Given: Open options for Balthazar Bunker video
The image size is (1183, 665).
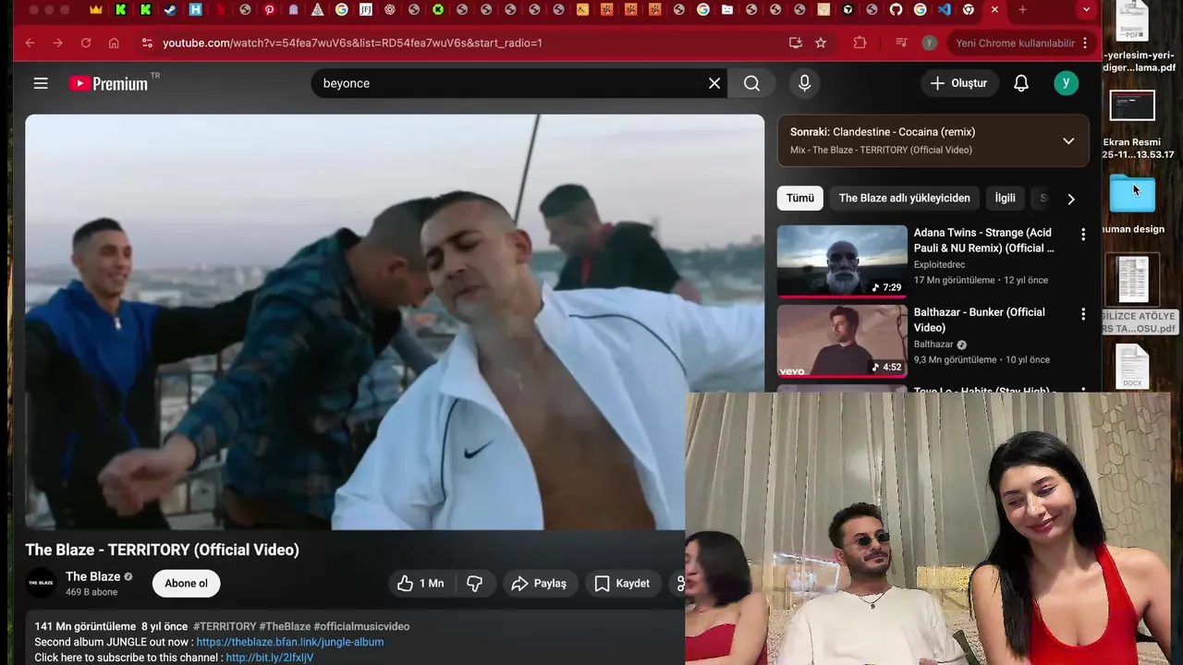Looking at the screenshot, I should pyautogui.click(x=1083, y=314).
